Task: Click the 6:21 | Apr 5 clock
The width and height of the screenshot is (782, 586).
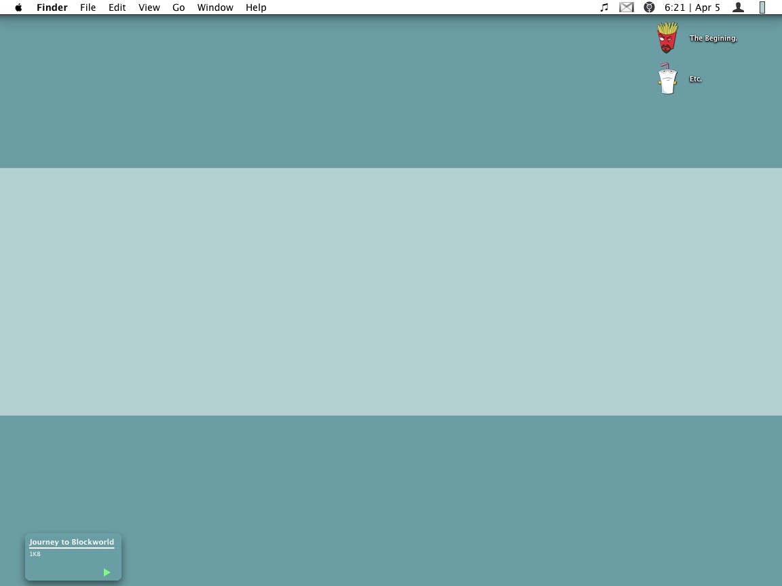Action: (x=692, y=7)
